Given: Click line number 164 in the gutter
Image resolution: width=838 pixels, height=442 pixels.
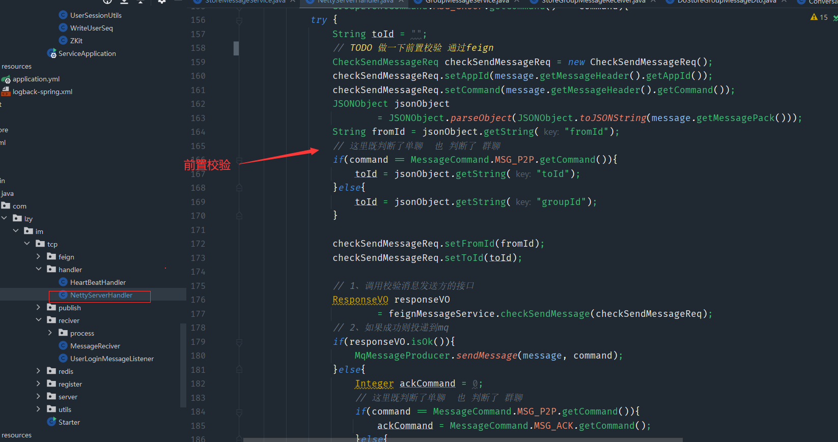Looking at the screenshot, I should (x=198, y=132).
